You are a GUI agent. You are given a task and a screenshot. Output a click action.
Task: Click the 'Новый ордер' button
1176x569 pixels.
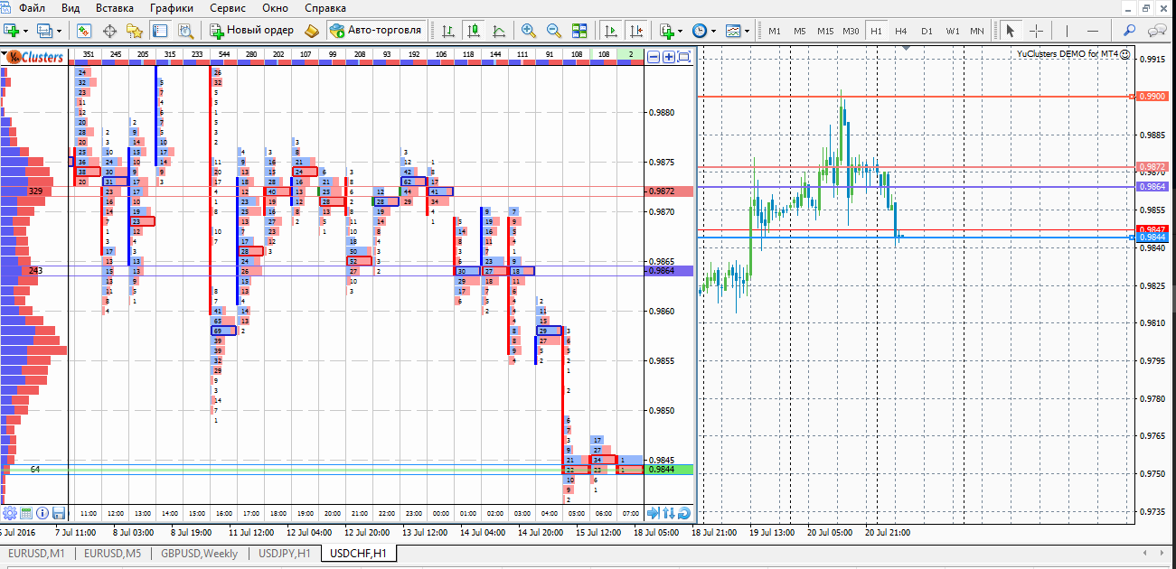(251, 30)
